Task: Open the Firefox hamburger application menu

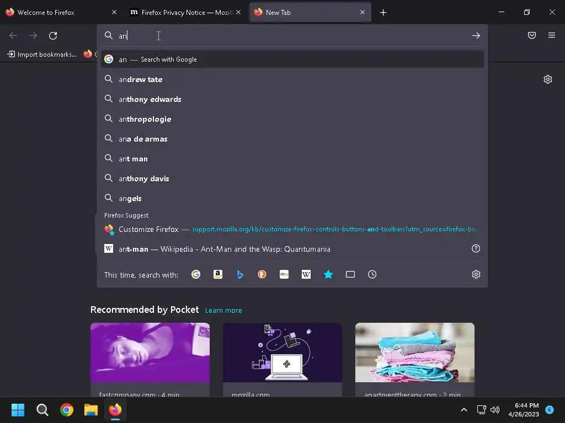Action: tap(552, 35)
